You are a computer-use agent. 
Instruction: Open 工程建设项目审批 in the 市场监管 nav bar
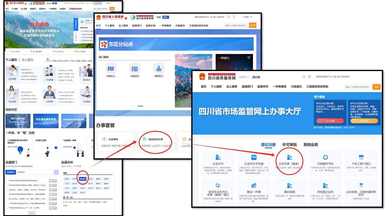point(317,86)
